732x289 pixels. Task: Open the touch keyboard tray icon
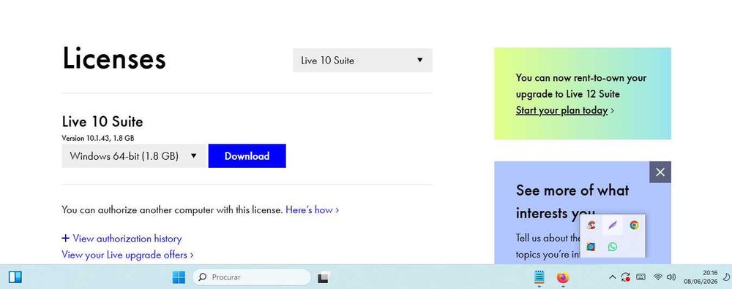point(641,277)
